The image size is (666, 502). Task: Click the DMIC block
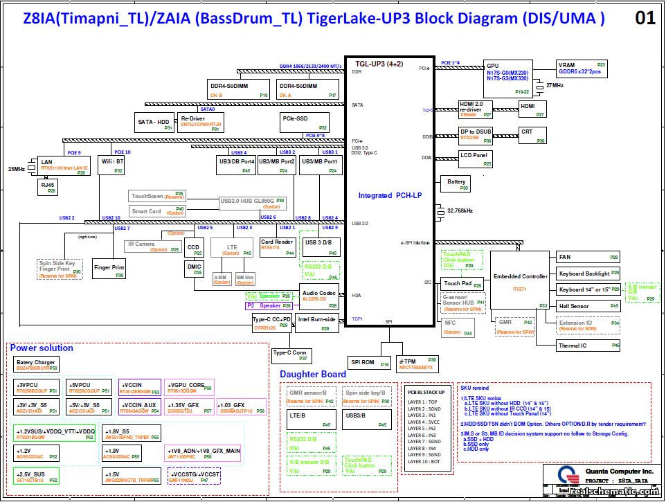(x=194, y=269)
